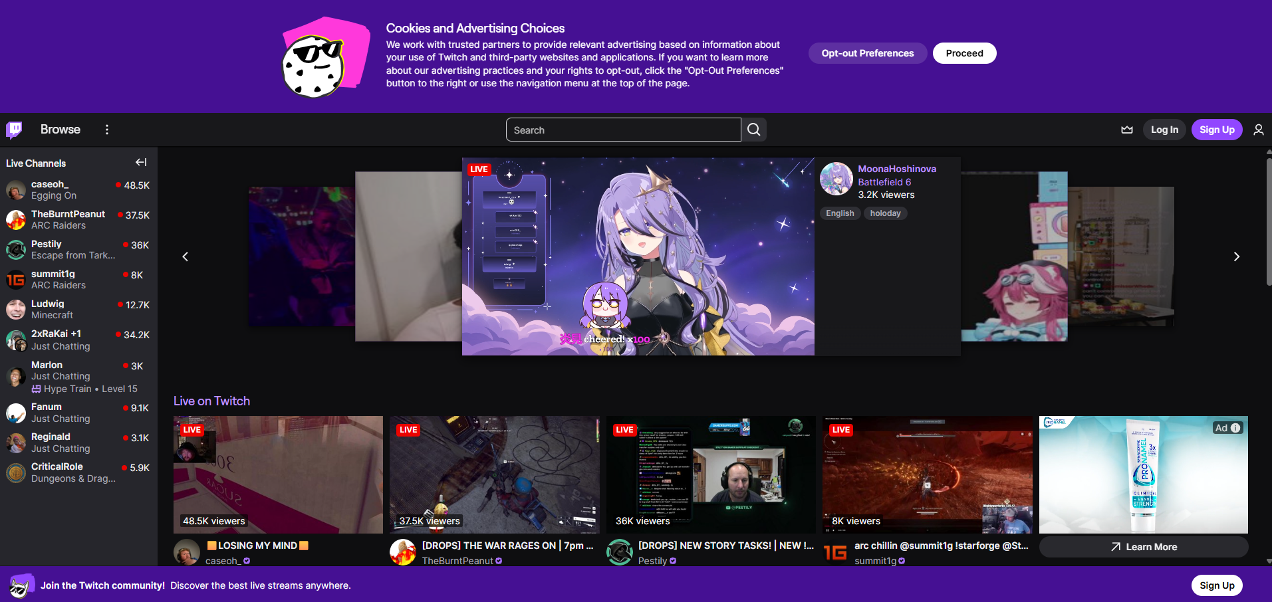Open the 37.5K viewers stream thumbnail
Viewport: 1272px width, 602px height.
495,474
